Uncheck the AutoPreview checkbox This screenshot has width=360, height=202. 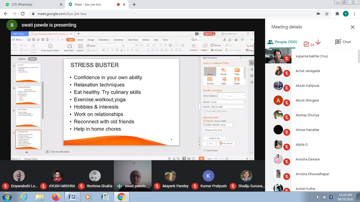[205, 150]
